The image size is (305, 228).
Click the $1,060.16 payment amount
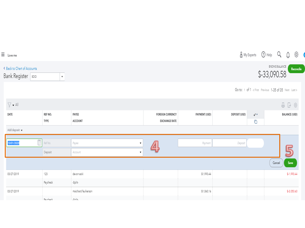(206, 191)
